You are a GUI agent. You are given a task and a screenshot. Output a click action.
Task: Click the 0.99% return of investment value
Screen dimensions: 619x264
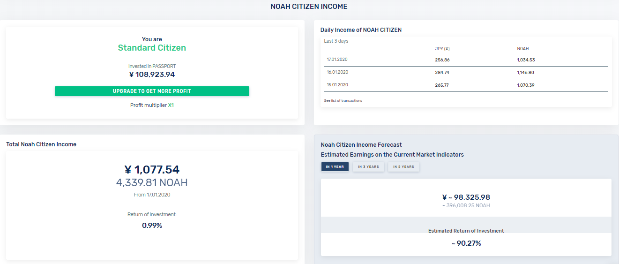[152, 226]
